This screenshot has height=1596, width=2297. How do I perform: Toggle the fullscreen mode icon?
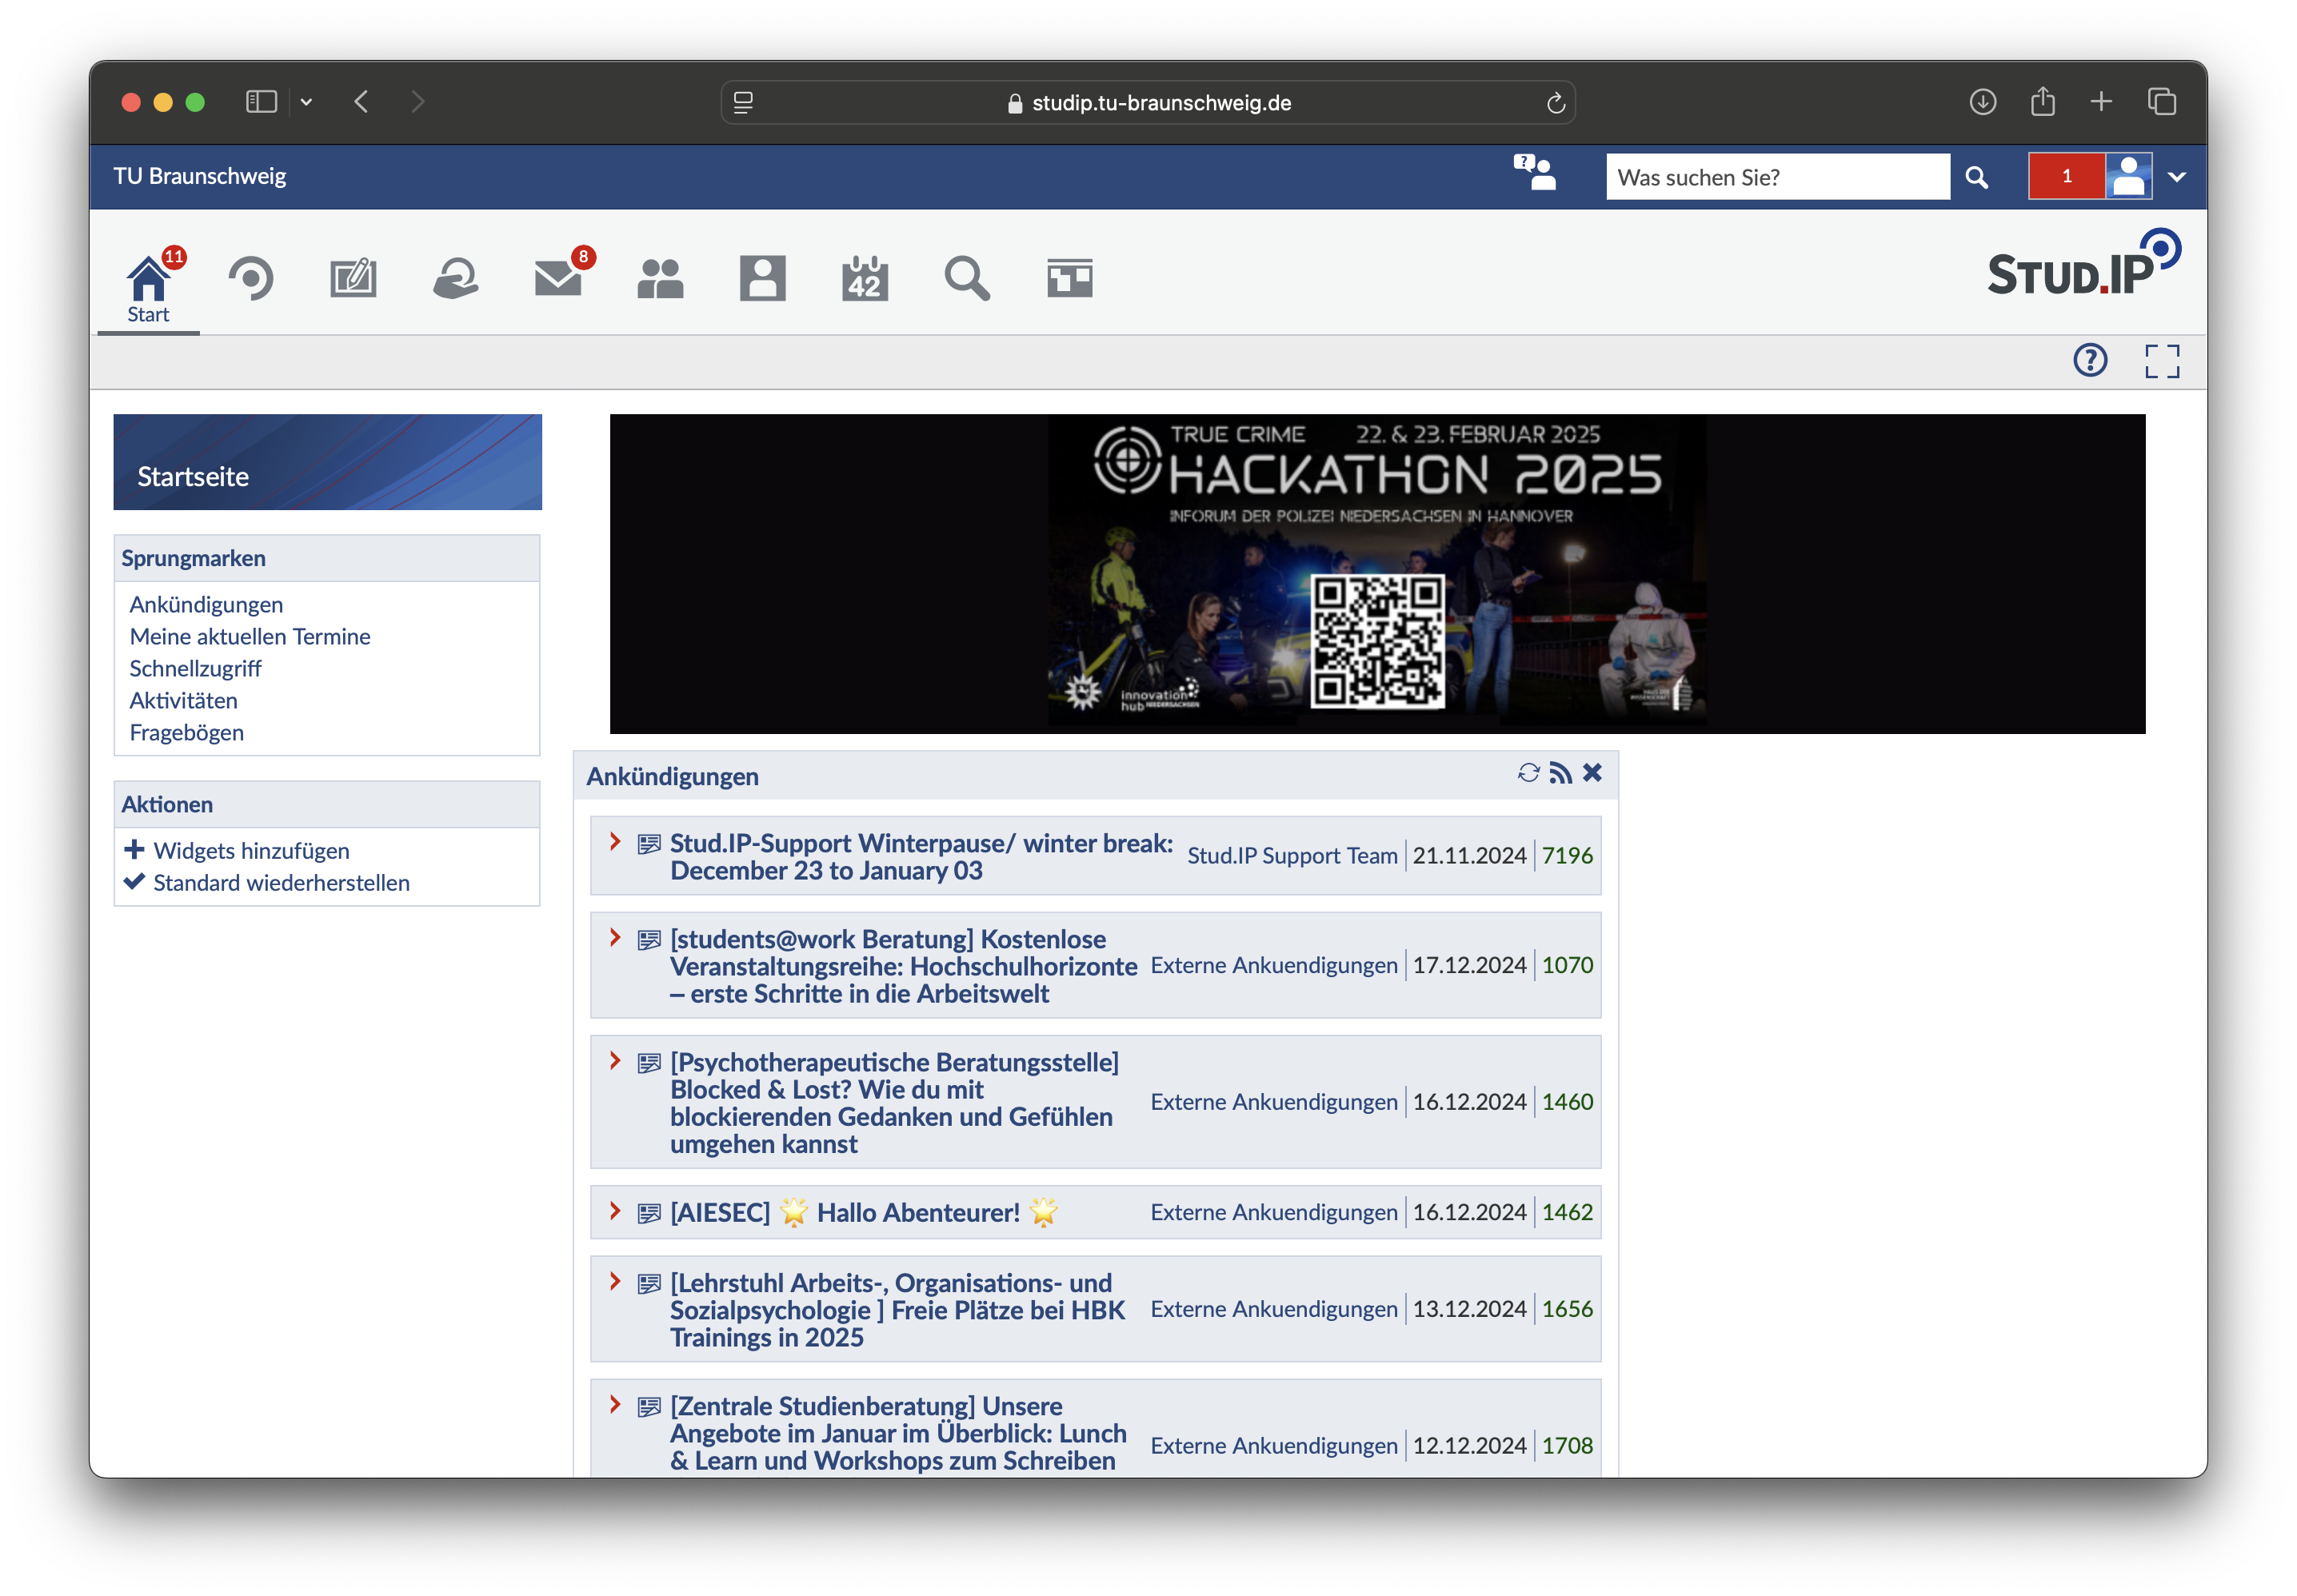point(2161,361)
